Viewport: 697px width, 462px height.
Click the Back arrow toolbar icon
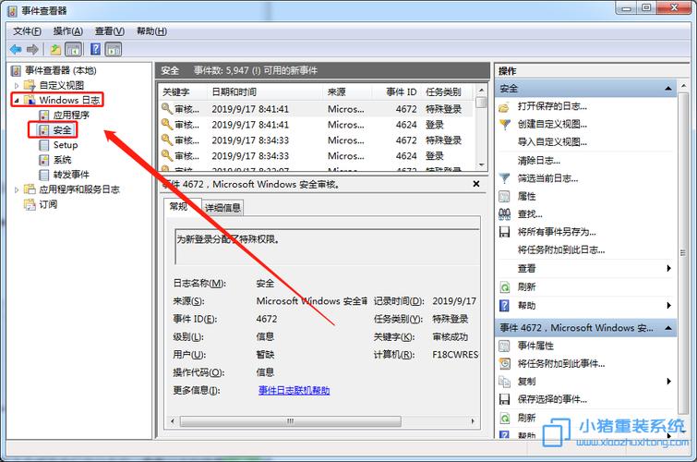[x=16, y=49]
